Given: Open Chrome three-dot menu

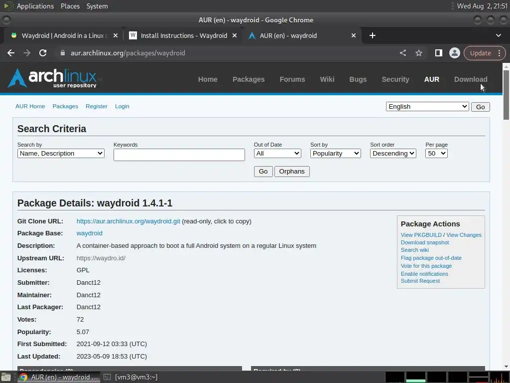Looking at the screenshot, I should (499, 53).
